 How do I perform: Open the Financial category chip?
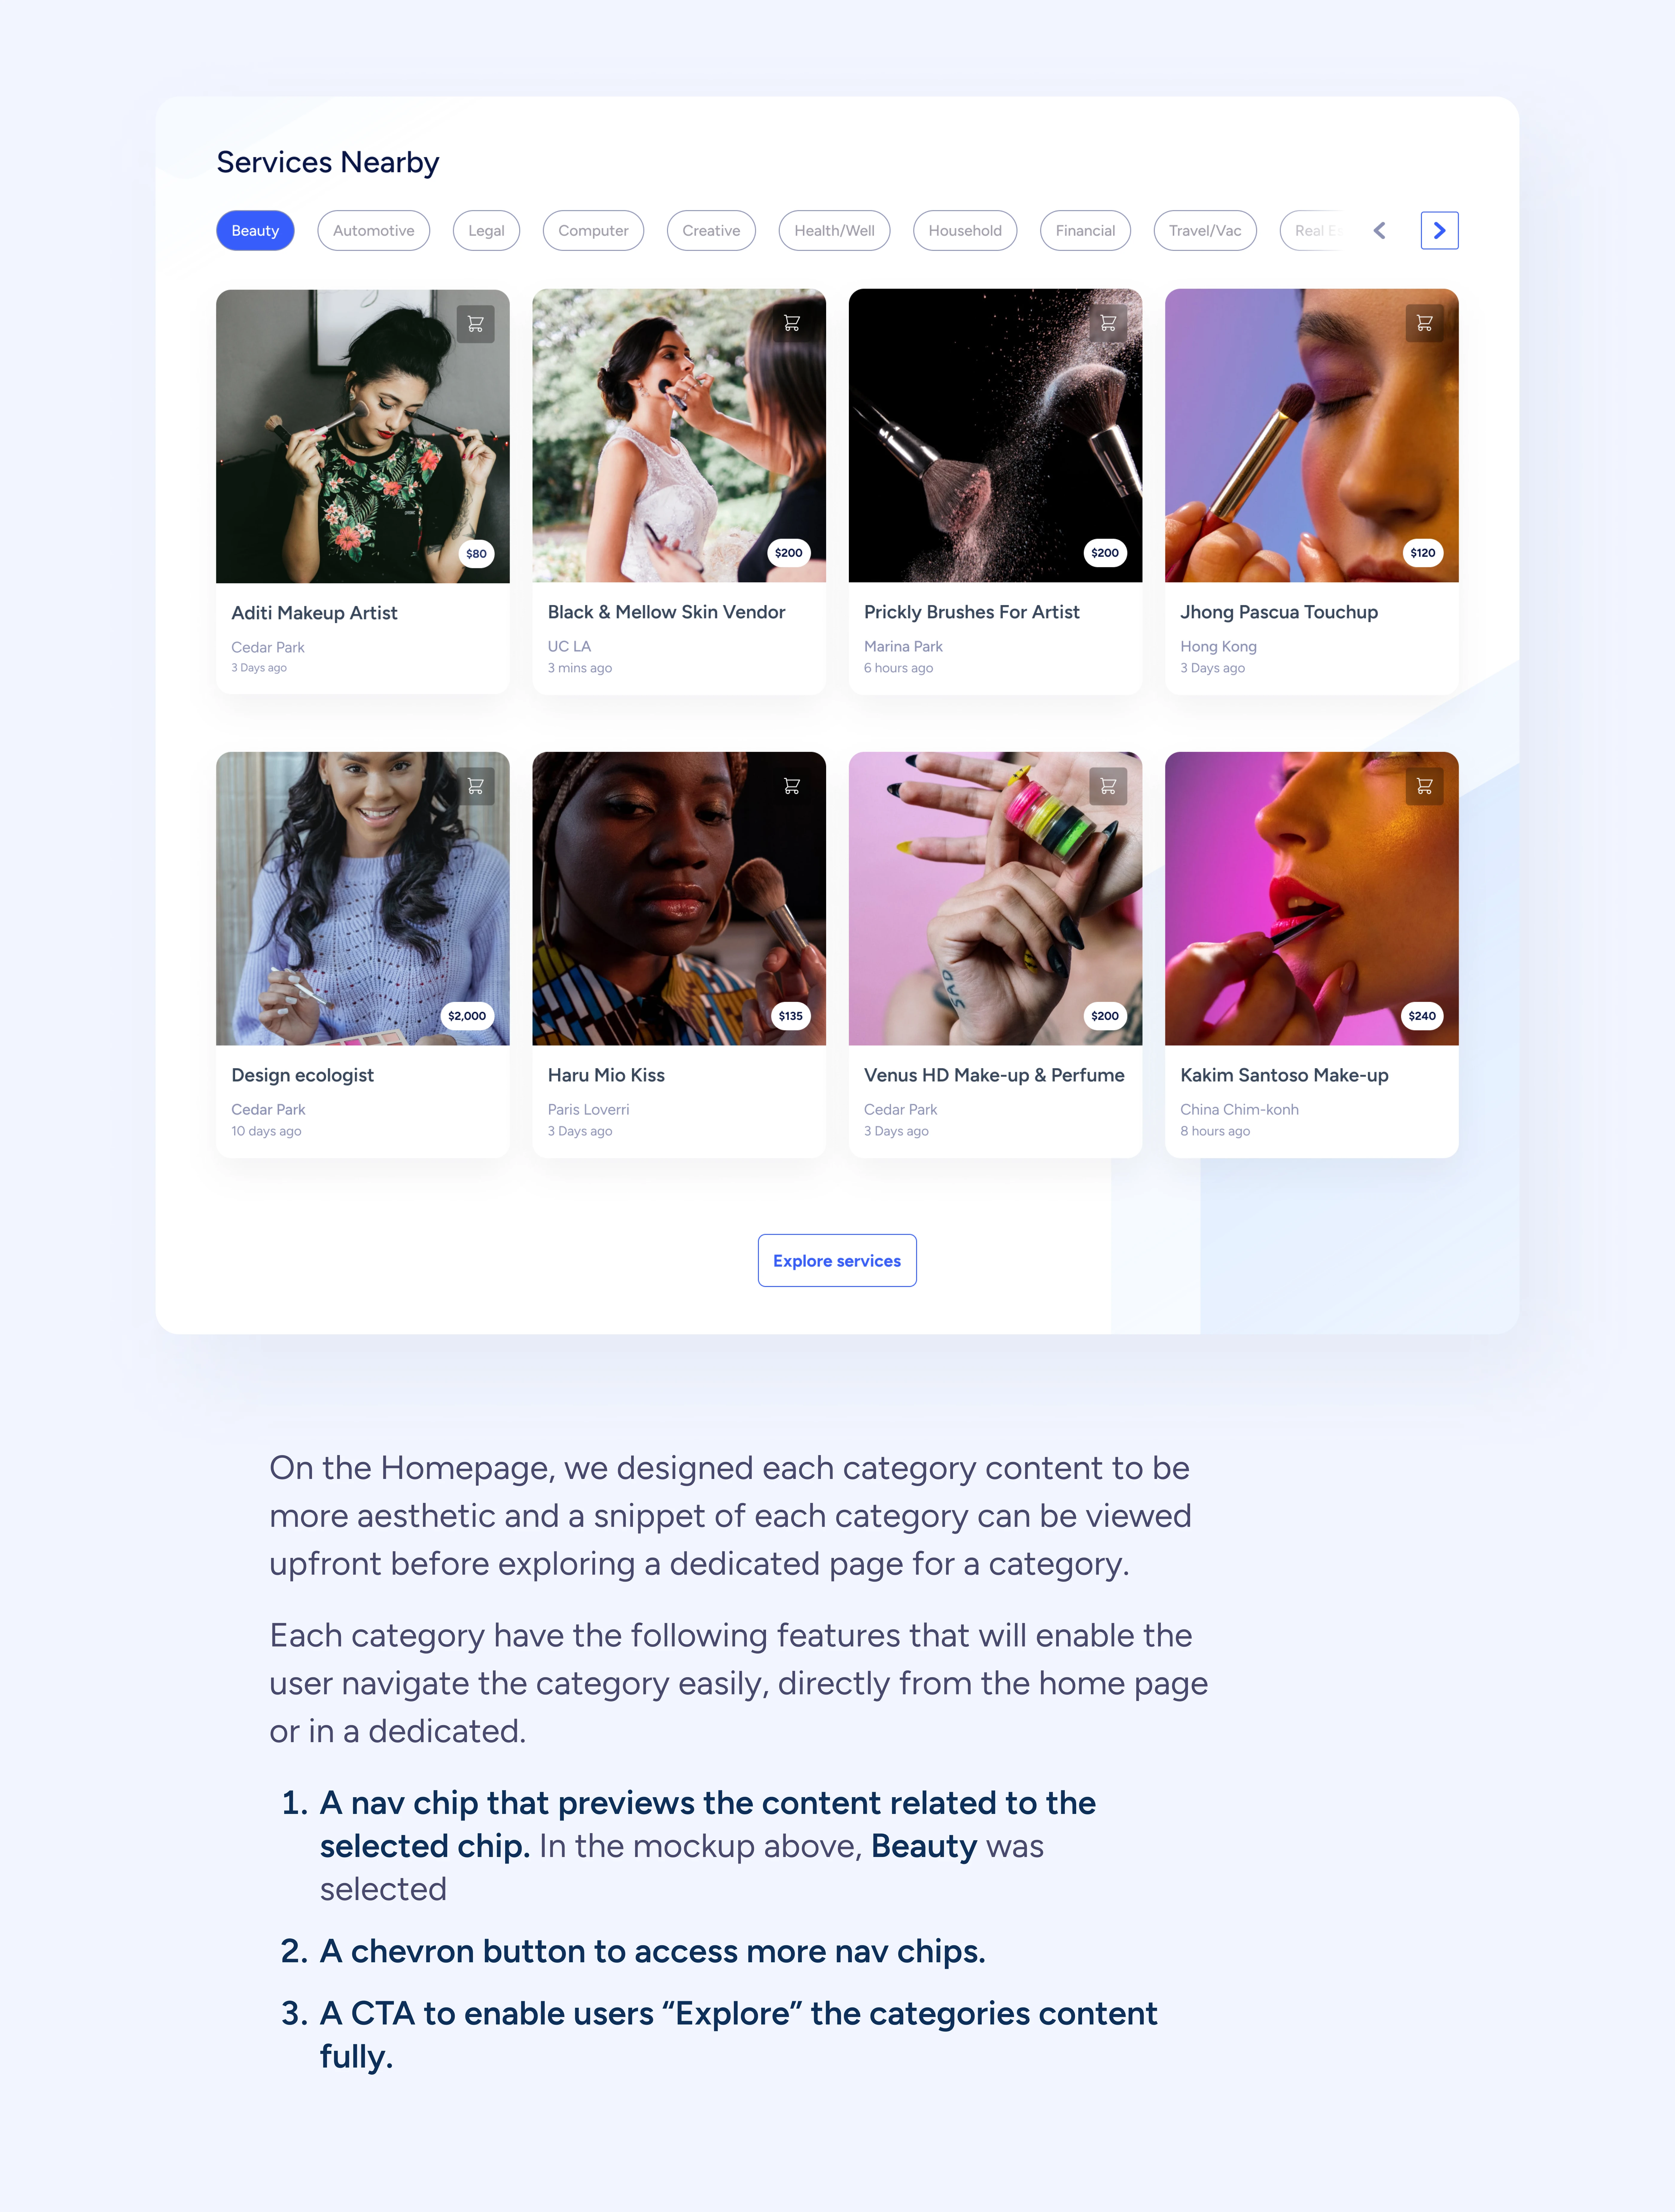click(x=1085, y=230)
